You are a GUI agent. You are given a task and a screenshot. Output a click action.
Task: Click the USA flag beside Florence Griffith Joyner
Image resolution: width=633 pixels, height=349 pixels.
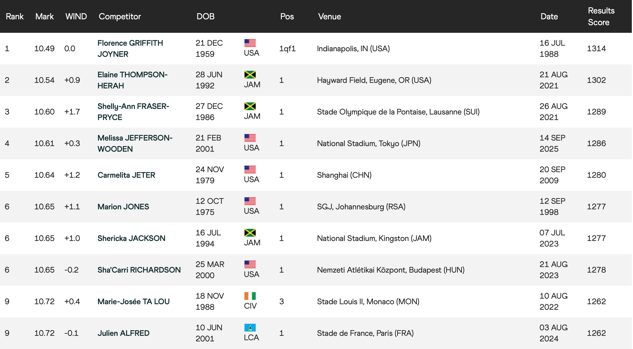click(250, 43)
